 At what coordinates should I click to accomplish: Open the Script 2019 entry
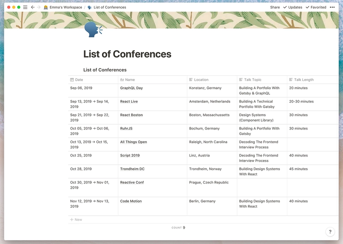(130, 155)
